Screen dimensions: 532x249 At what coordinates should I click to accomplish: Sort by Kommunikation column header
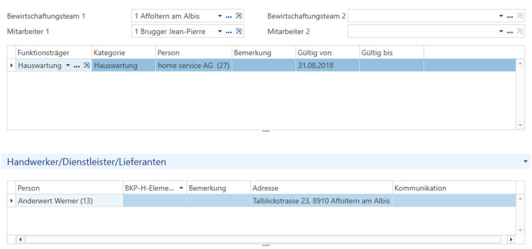coord(454,188)
